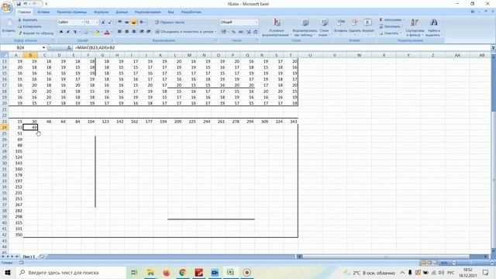Click the Windows Start button
Image resolution: width=496 pixels, height=279 pixels.
coord(8,272)
